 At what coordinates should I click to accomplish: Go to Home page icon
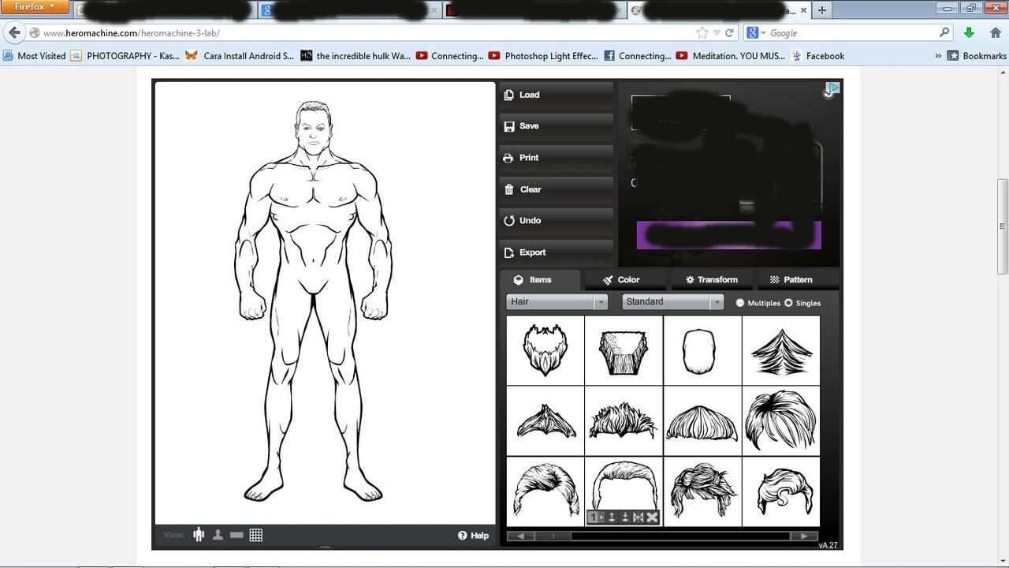(x=996, y=33)
